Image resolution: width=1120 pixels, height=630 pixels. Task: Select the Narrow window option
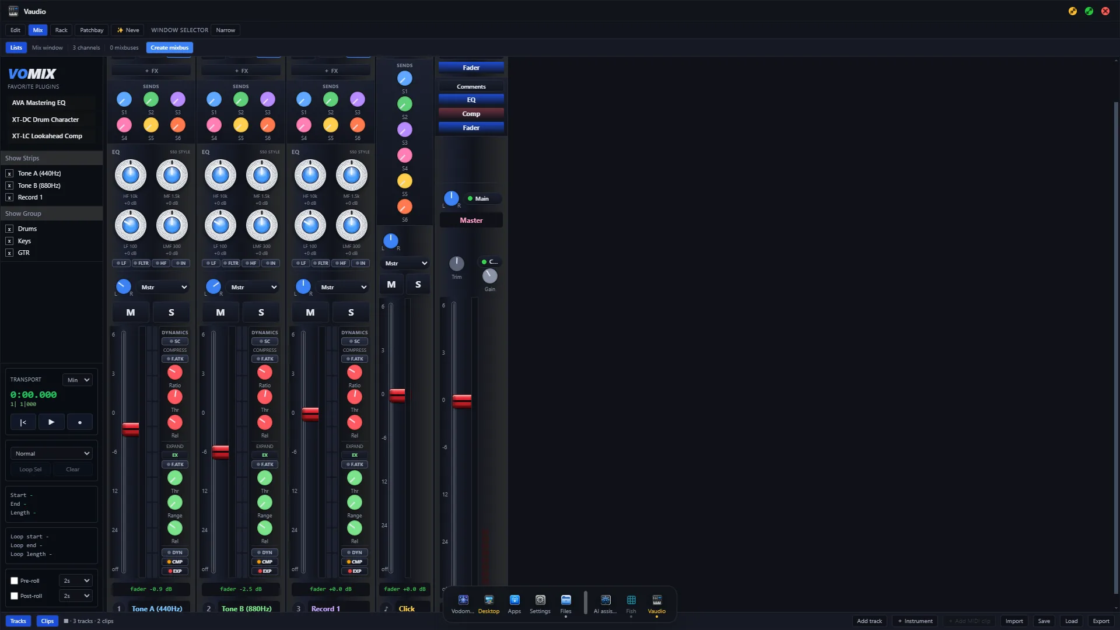coord(225,30)
